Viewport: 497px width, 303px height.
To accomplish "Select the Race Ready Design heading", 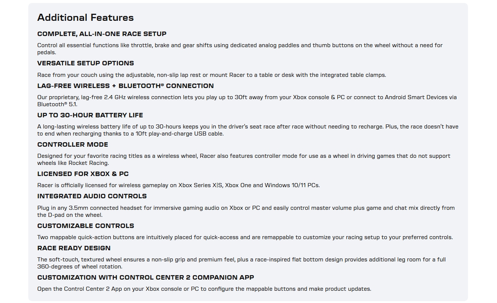I will pos(74,248).
